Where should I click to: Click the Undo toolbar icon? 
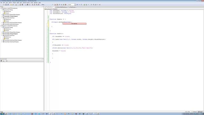(11, 4)
